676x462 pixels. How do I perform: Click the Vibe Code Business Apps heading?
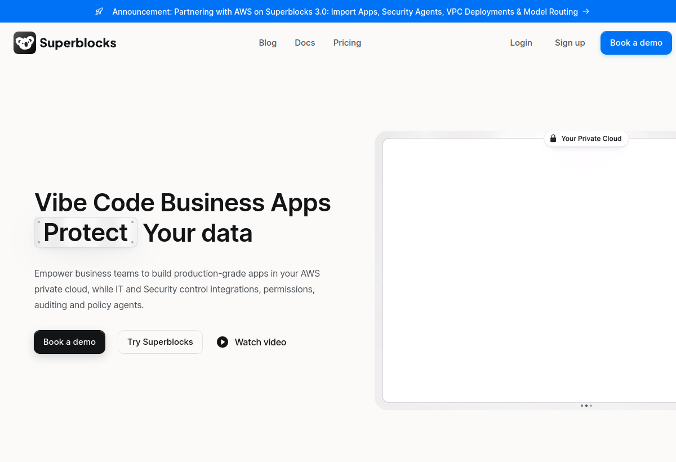click(x=183, y=202)
